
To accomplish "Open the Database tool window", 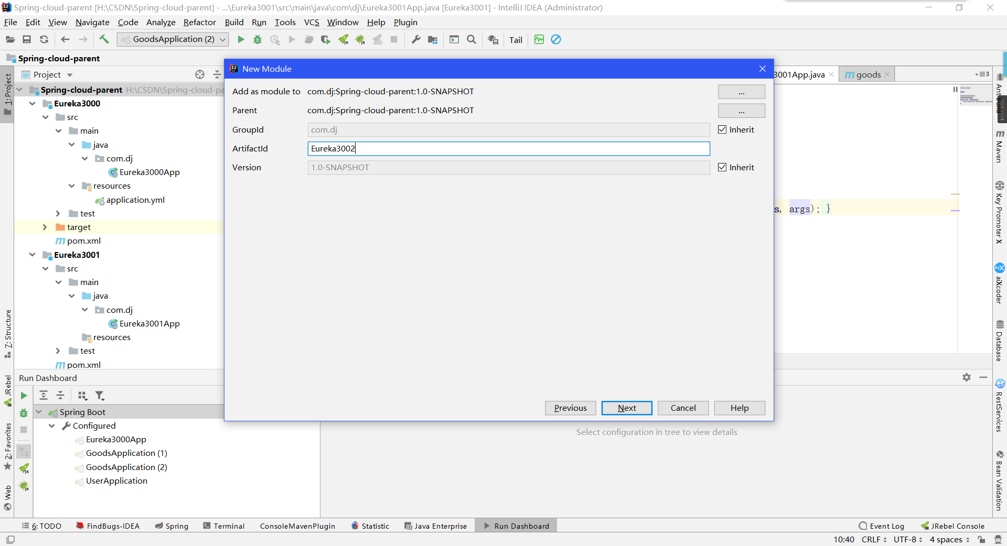I will [x=1000, y=341].
